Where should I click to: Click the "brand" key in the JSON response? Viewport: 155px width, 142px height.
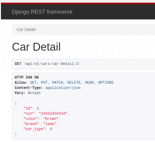click(x=31, y=124)
